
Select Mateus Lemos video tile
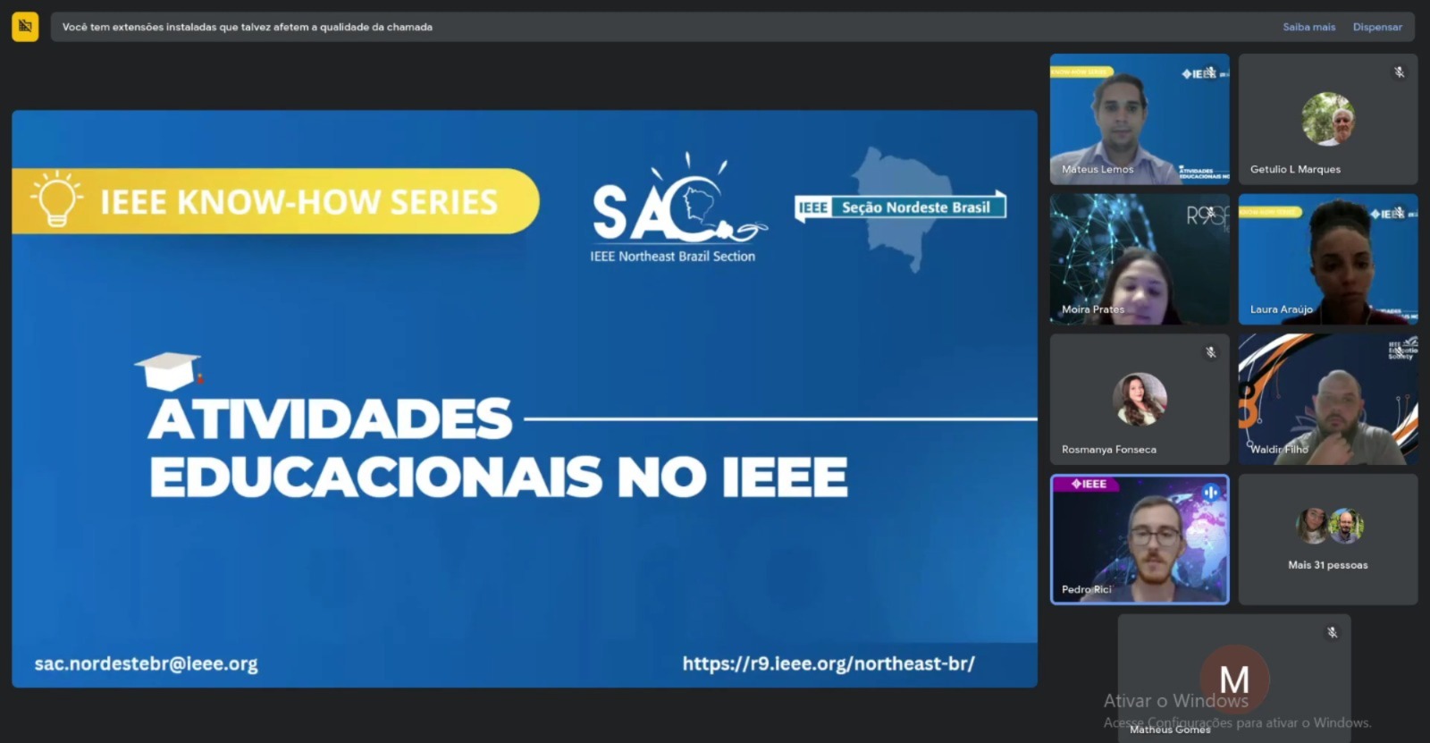[1140, 119]
